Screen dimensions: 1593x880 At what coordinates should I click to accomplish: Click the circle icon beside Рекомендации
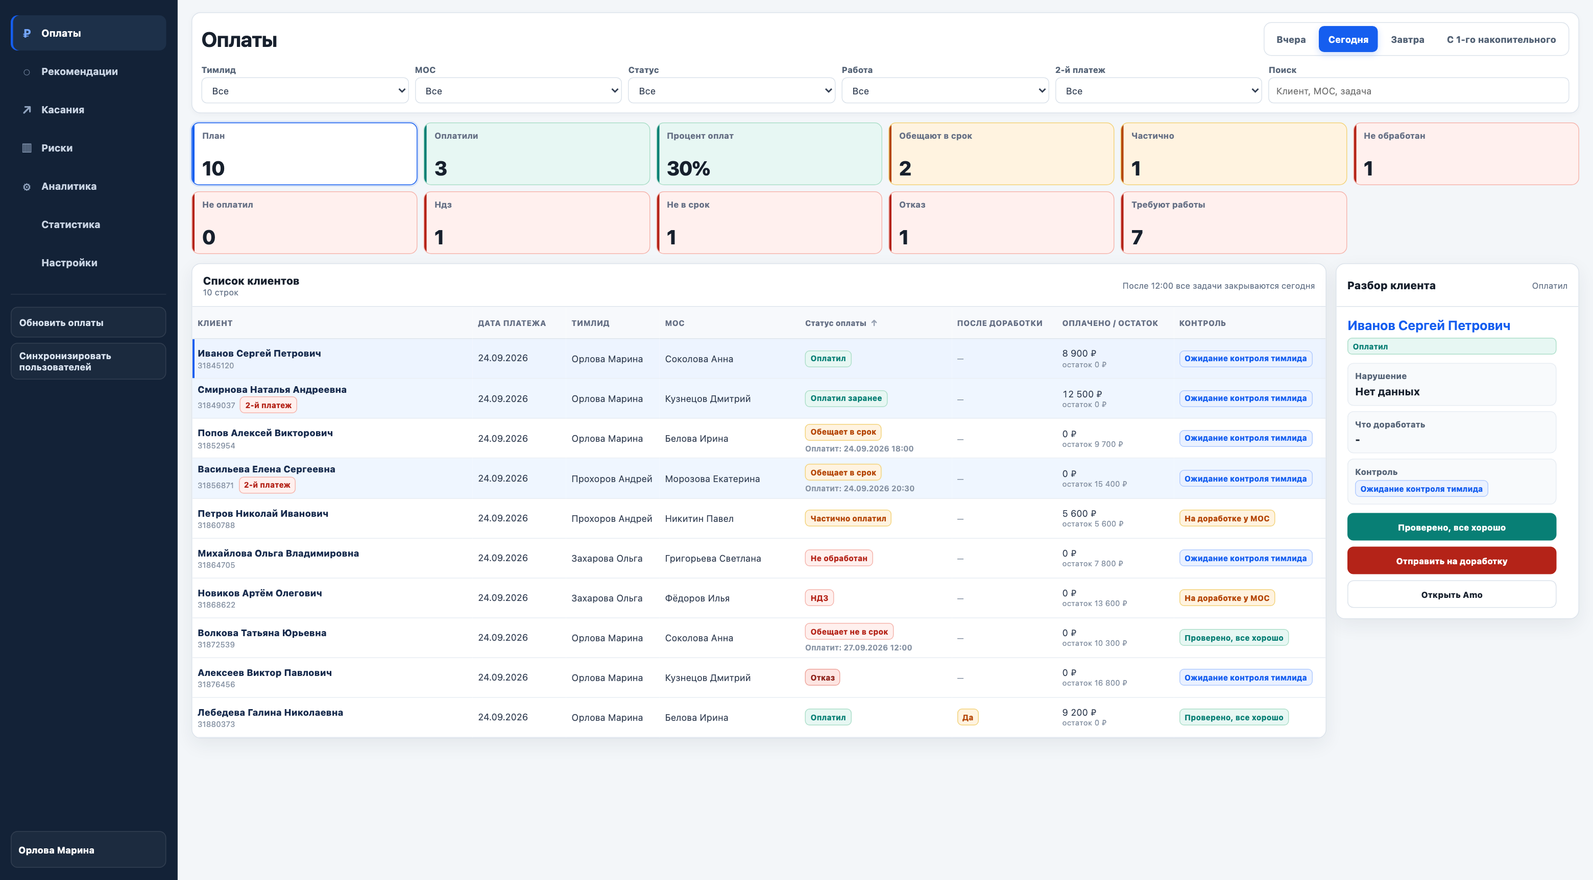(x=27, y=72)
